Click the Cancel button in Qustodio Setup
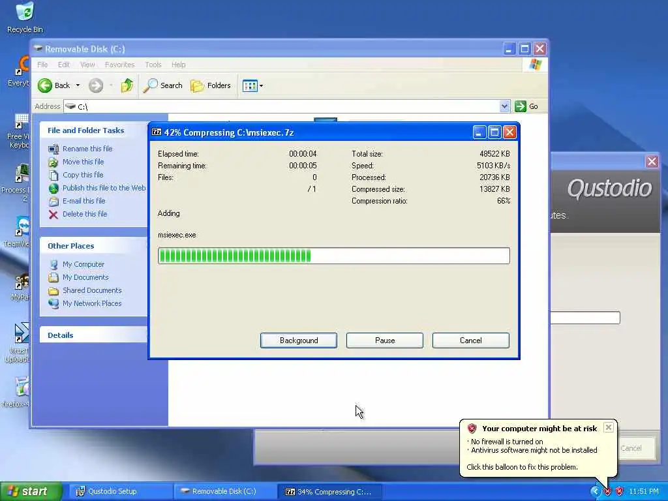This screenshot has height=501, width=668. click(x=631, y=448)
